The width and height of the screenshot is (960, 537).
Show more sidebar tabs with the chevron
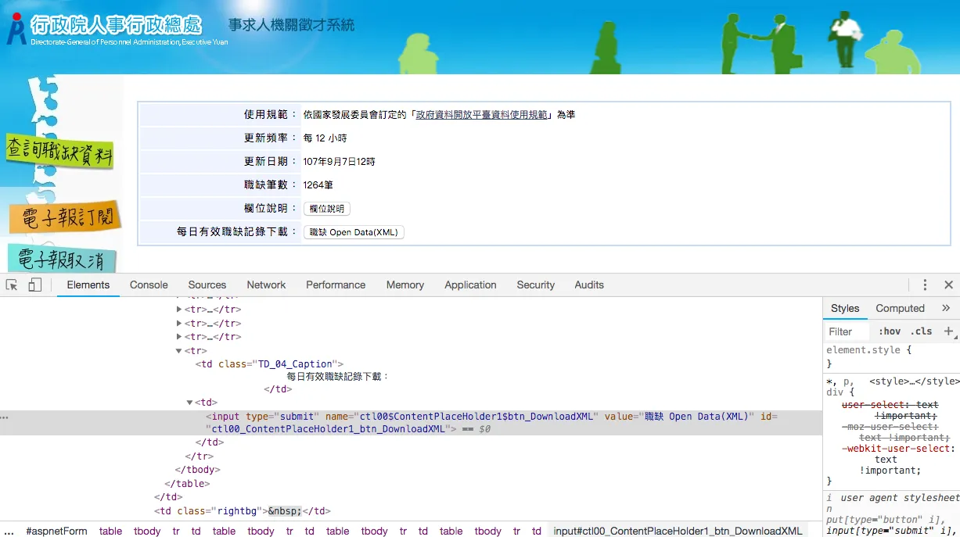tap(945, 308)
